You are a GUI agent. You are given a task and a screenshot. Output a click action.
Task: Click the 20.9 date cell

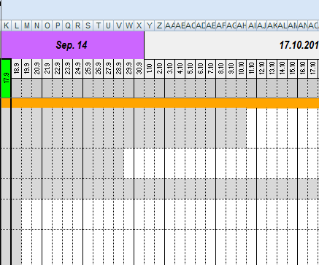[x=37, y=68]
